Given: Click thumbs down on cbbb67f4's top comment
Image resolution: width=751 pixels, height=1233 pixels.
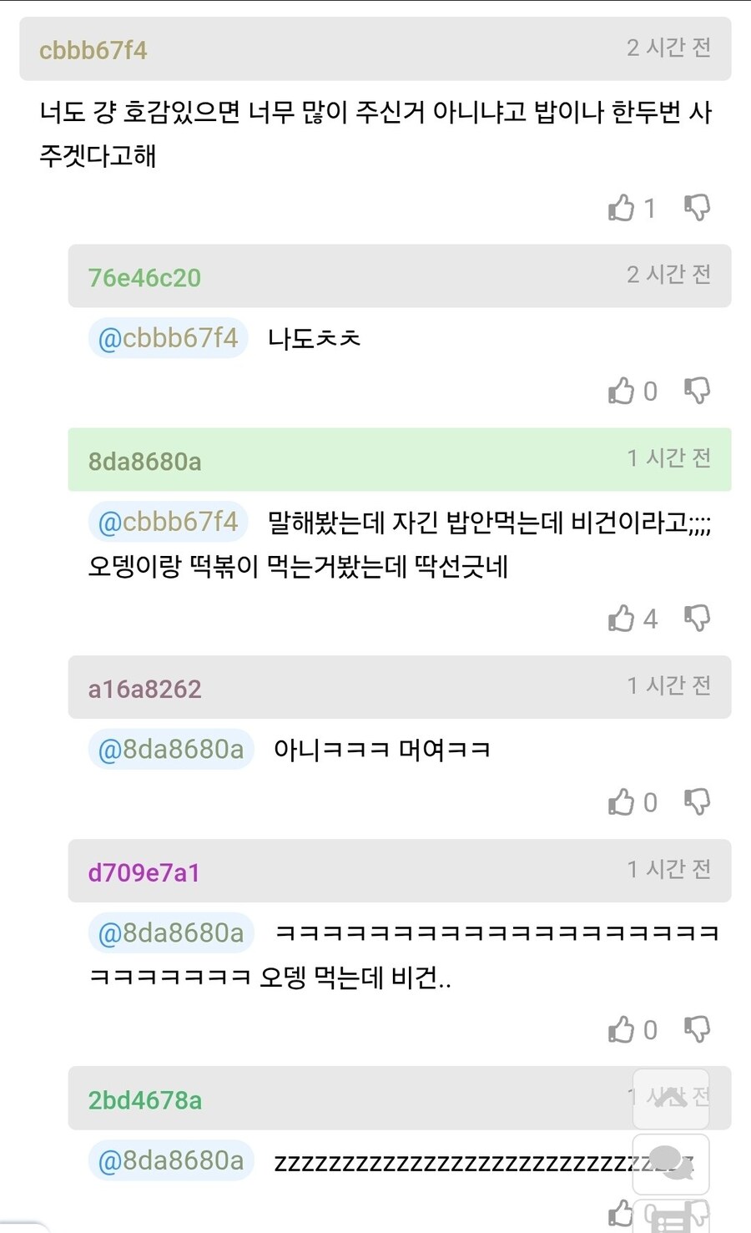Looking at the screenshot, I should 698,208.
